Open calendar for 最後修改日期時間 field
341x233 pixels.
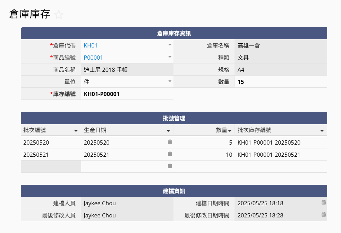tap(324, 215)
